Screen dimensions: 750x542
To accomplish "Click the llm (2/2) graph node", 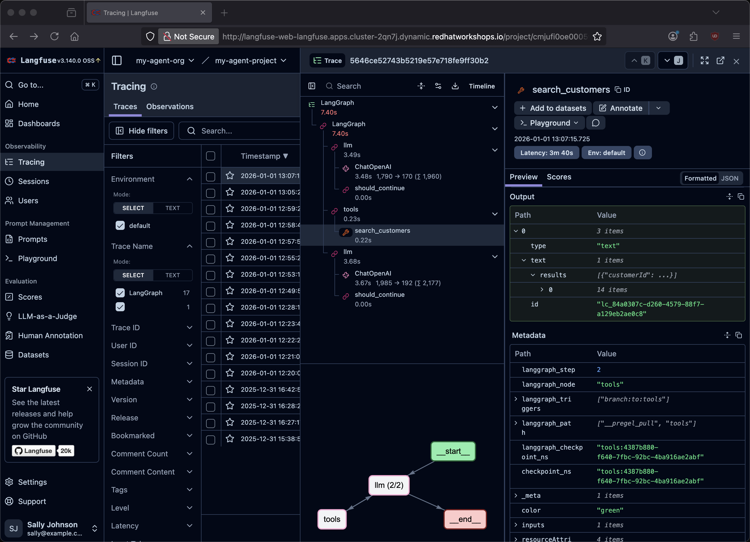I will [x=389, y=485].
